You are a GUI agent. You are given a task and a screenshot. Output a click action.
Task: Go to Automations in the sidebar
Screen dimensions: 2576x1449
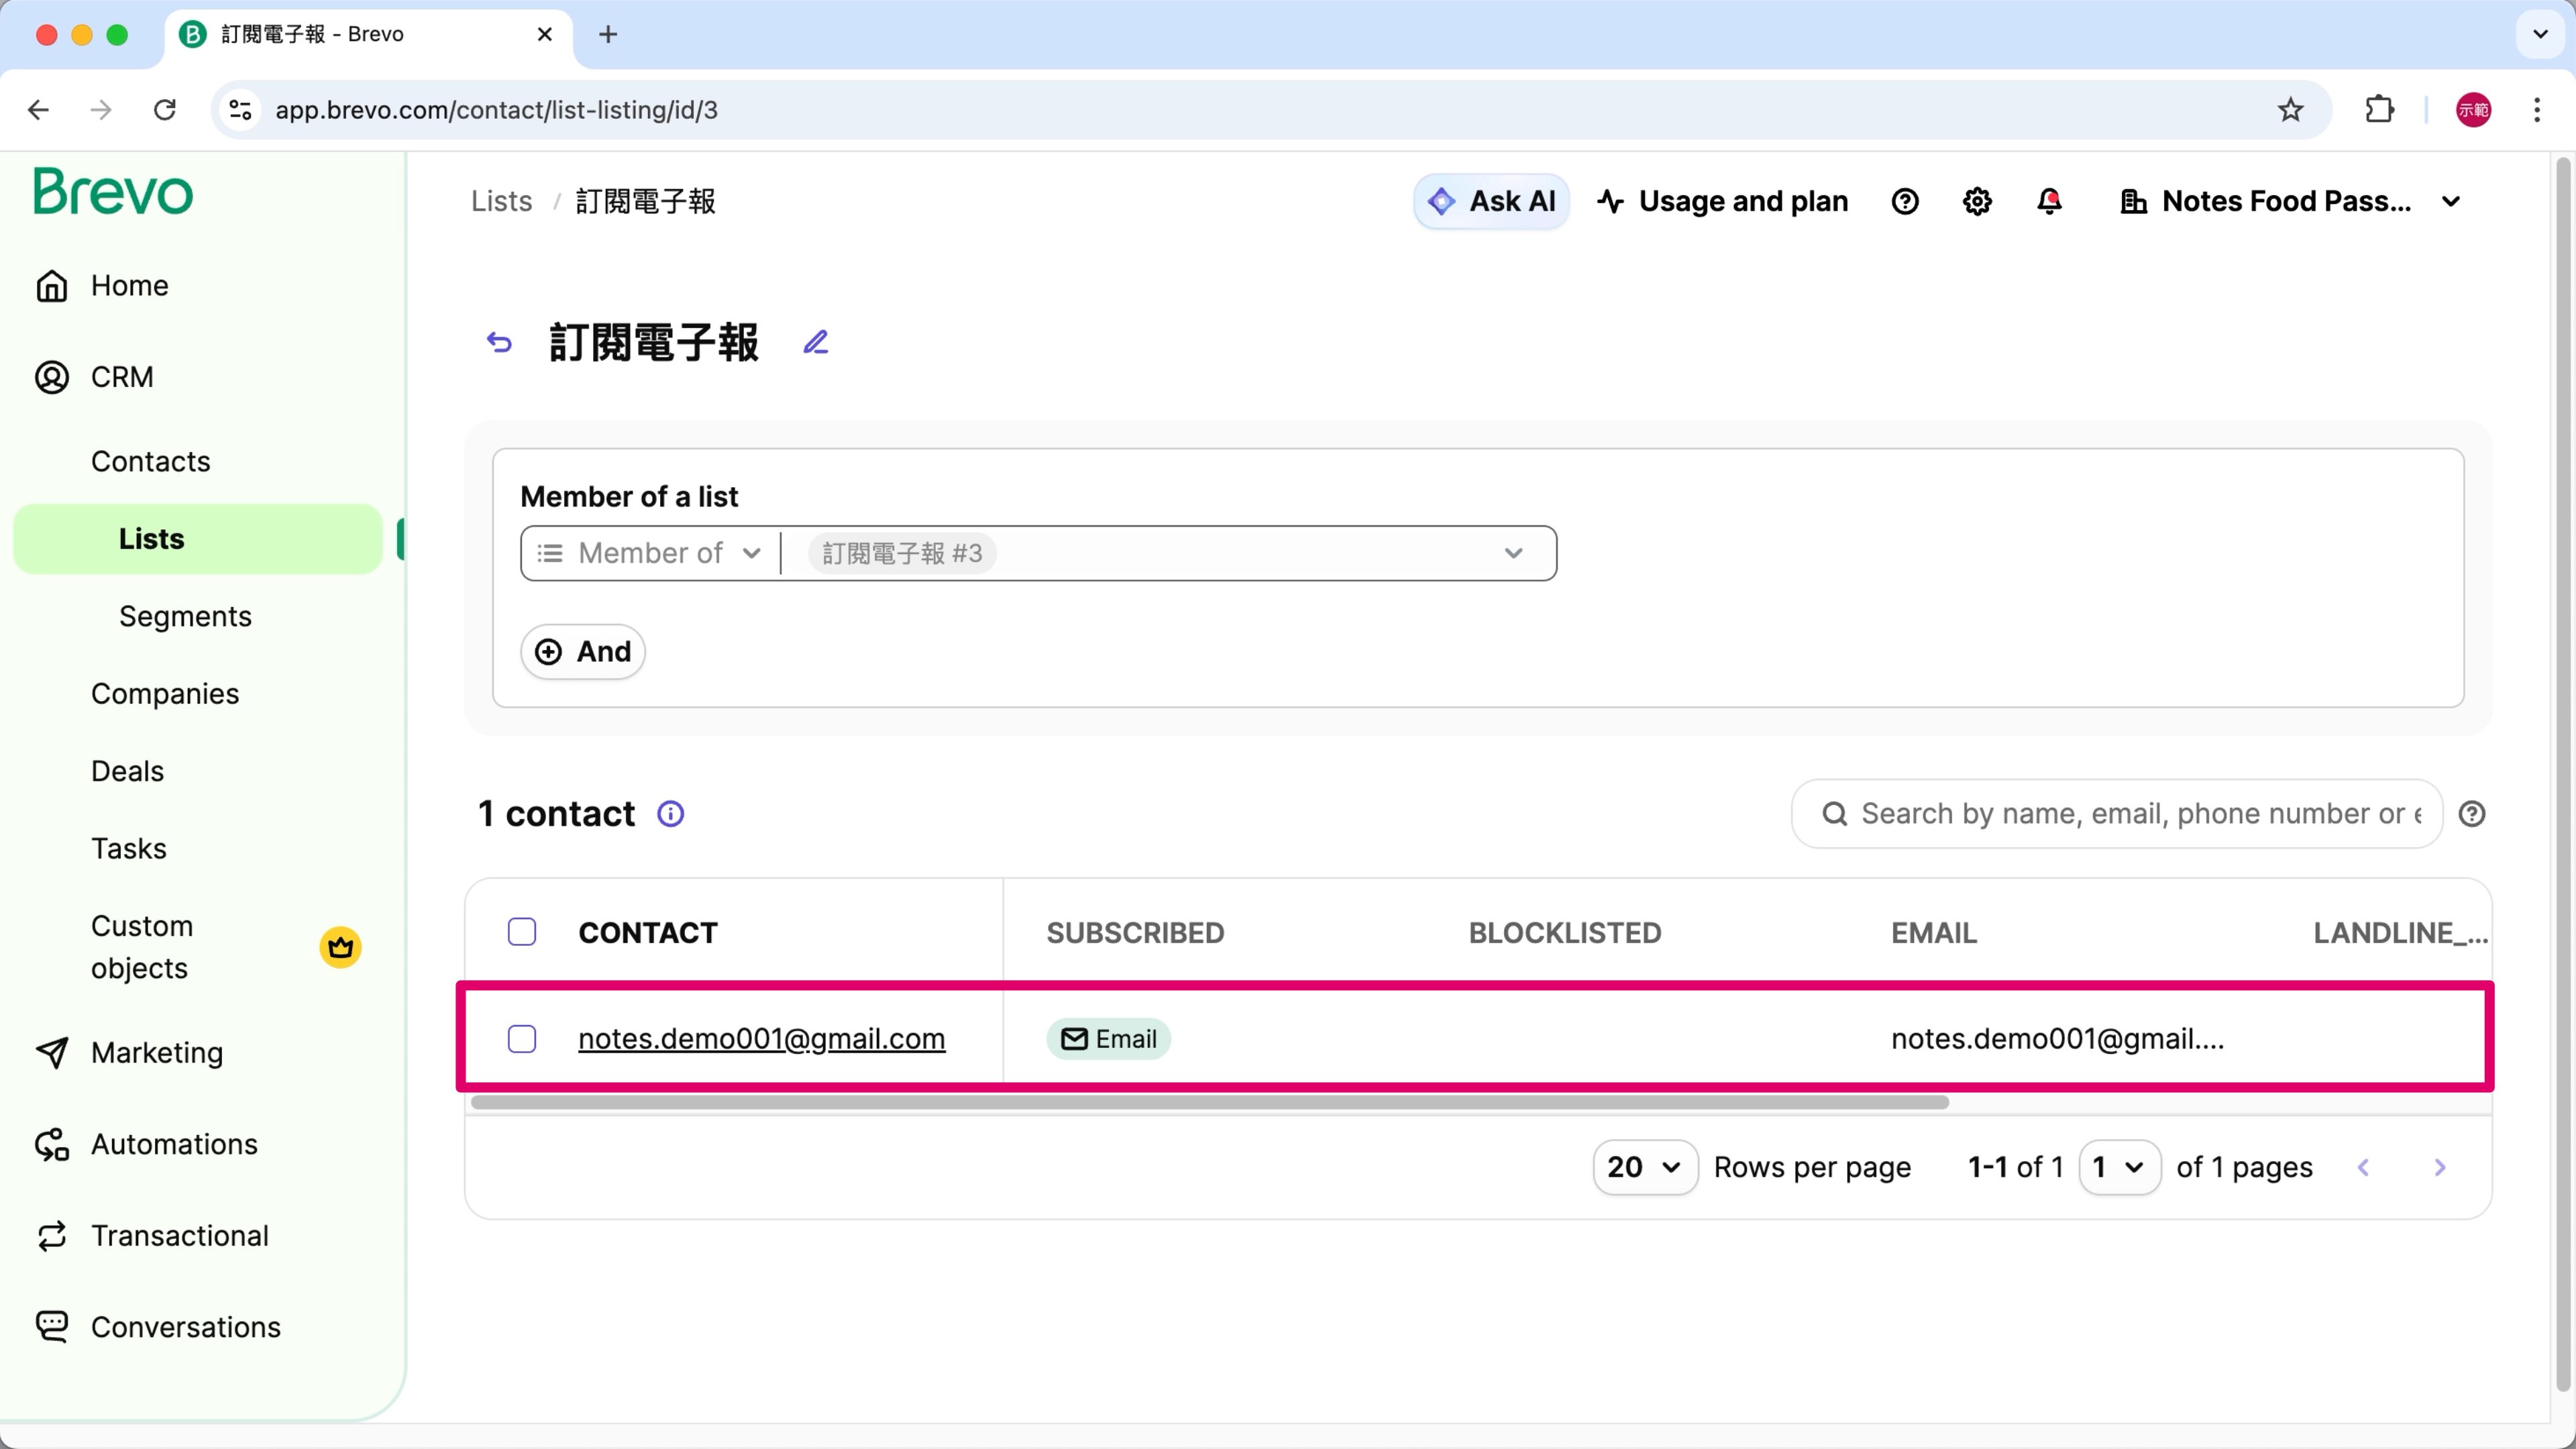[174, 1144]
